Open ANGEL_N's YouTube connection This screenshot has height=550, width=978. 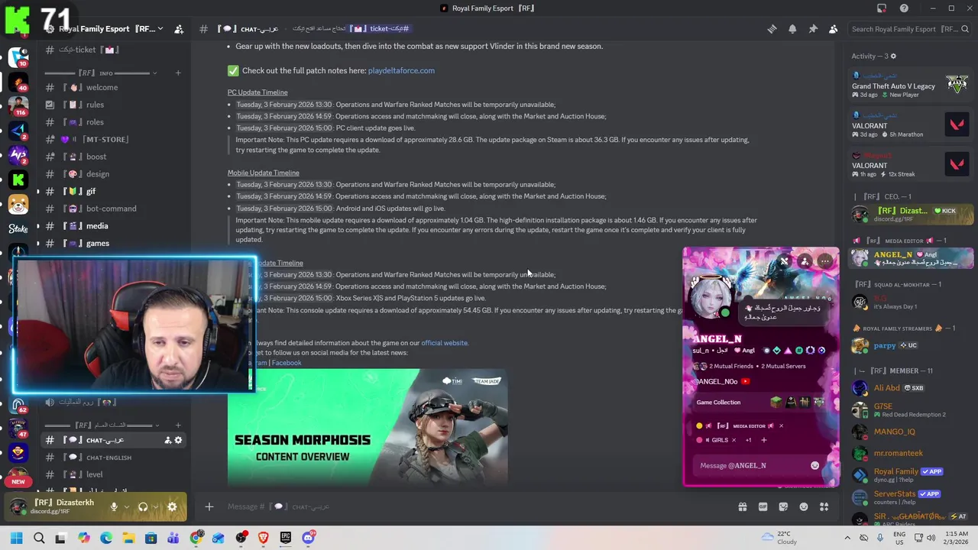722,382
